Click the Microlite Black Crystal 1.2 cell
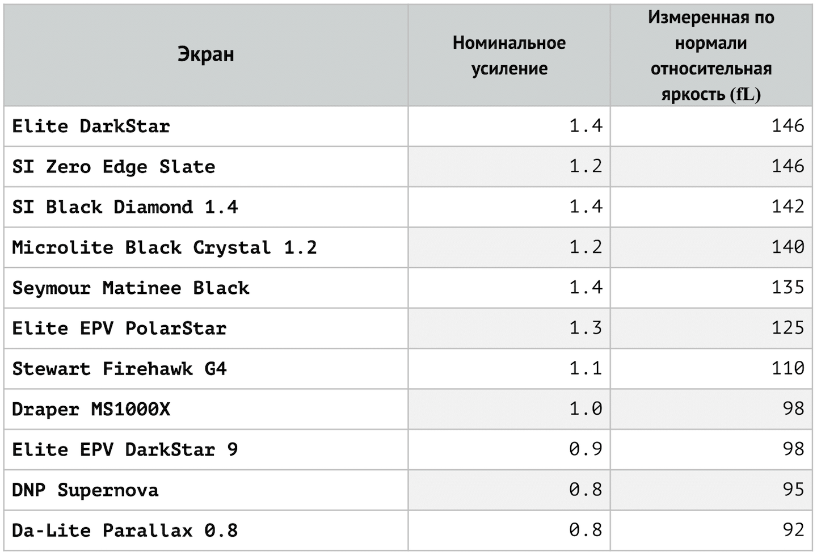The width and height of the screenshot is (817, 556). pos(165,247)
